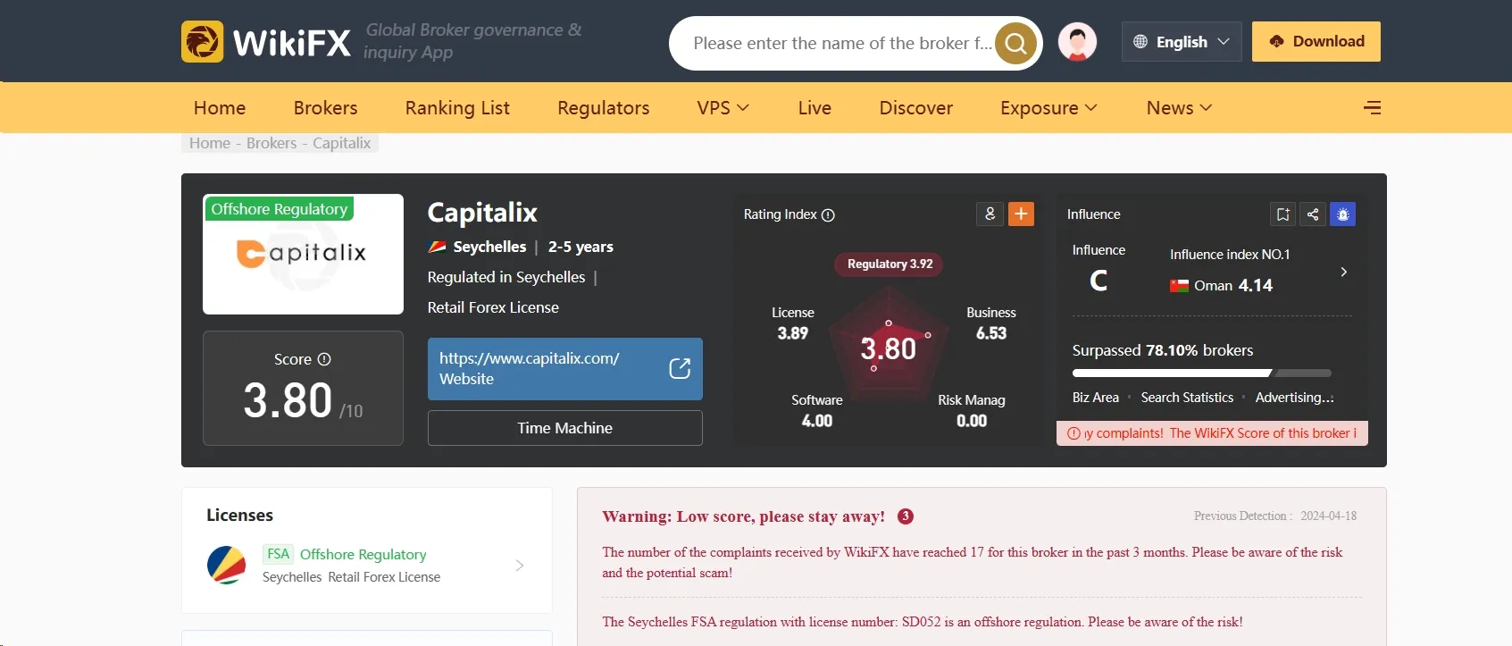The image size is (1512, 646).
Task: Click the Advertising link
Action: point(1294,398)
